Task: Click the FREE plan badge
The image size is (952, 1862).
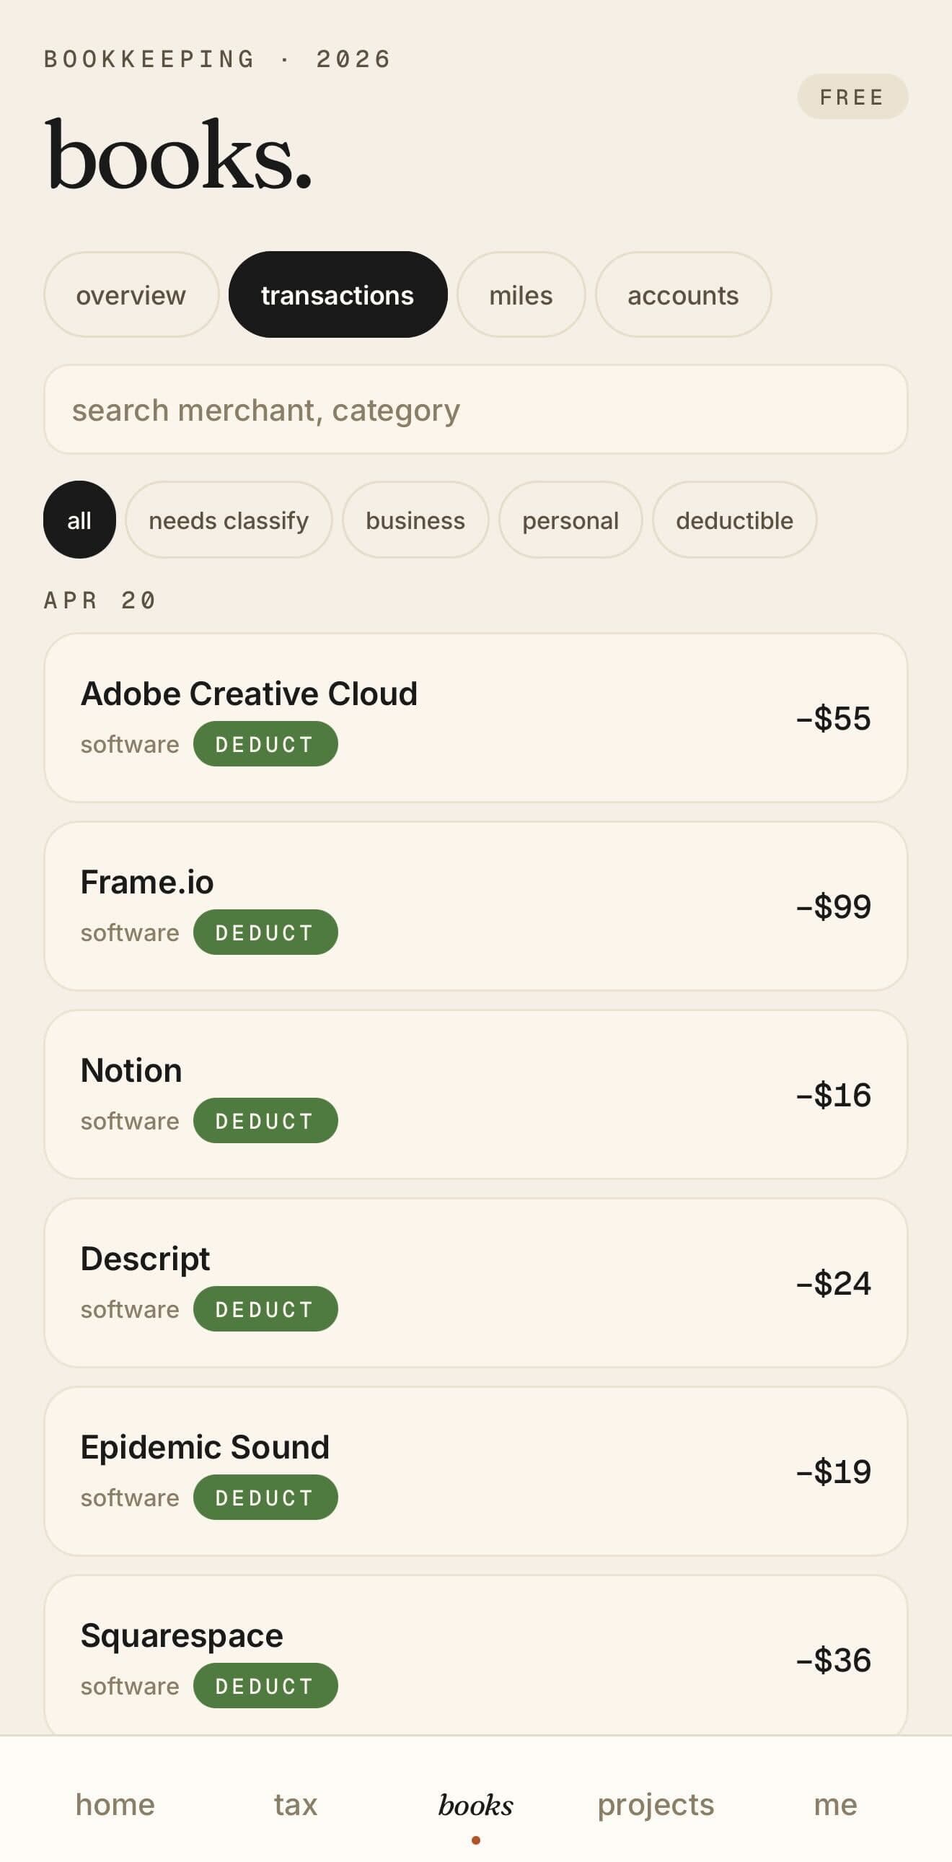Action: pyautogui.click(x=852, y=96)
